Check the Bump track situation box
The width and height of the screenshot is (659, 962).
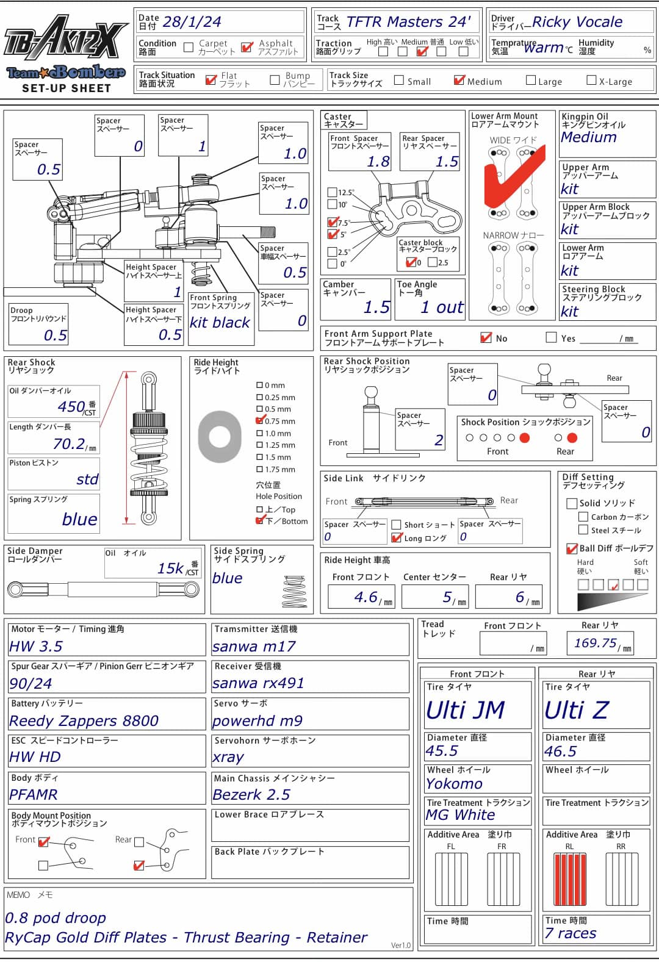pyautogui.click(x=275, y=79)
